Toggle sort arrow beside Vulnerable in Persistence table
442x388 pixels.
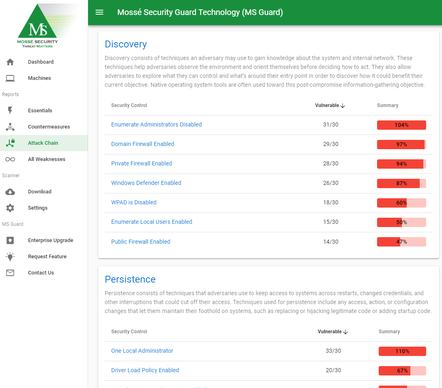tap(345, 332)
